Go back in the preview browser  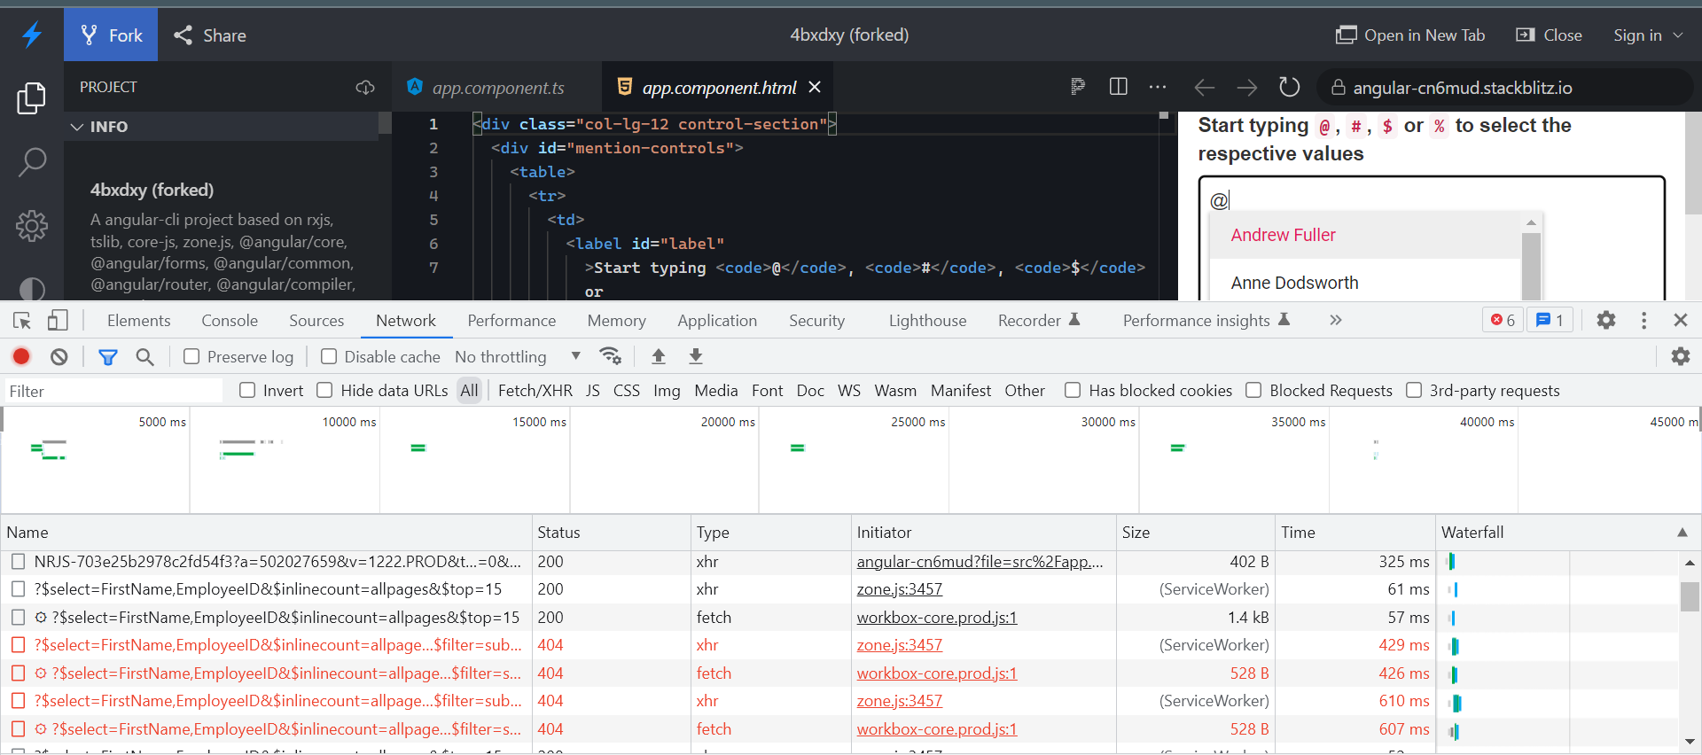click(1204, 87)
